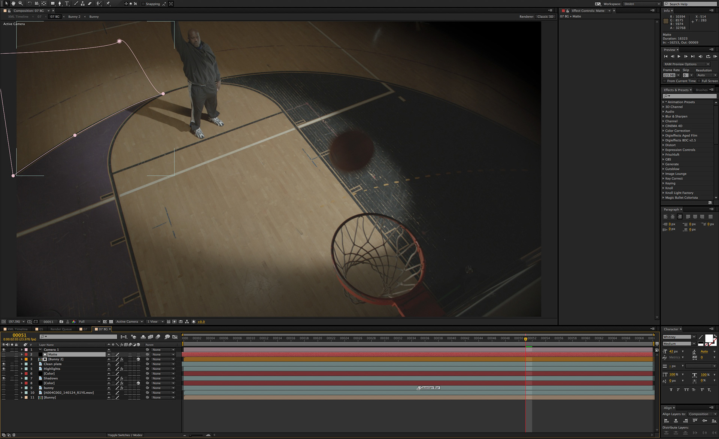Enable motion blur for the composition

click(x=157, y=337)
